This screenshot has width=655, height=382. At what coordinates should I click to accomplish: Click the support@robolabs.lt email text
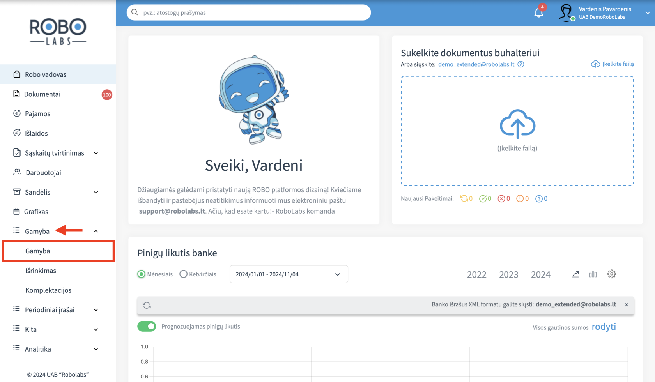(x=172, y=211)
